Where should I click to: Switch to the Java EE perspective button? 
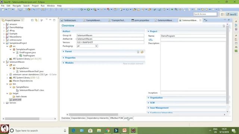pyautogui.click(x=232, y=14)
